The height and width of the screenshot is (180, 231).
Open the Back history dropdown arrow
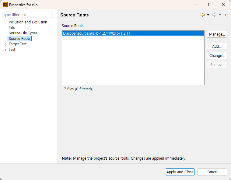pyautogui.click(x=208, y=15)
